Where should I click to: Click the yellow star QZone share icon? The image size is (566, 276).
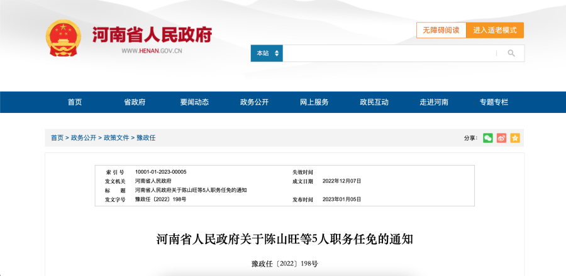tap(515, 138)
